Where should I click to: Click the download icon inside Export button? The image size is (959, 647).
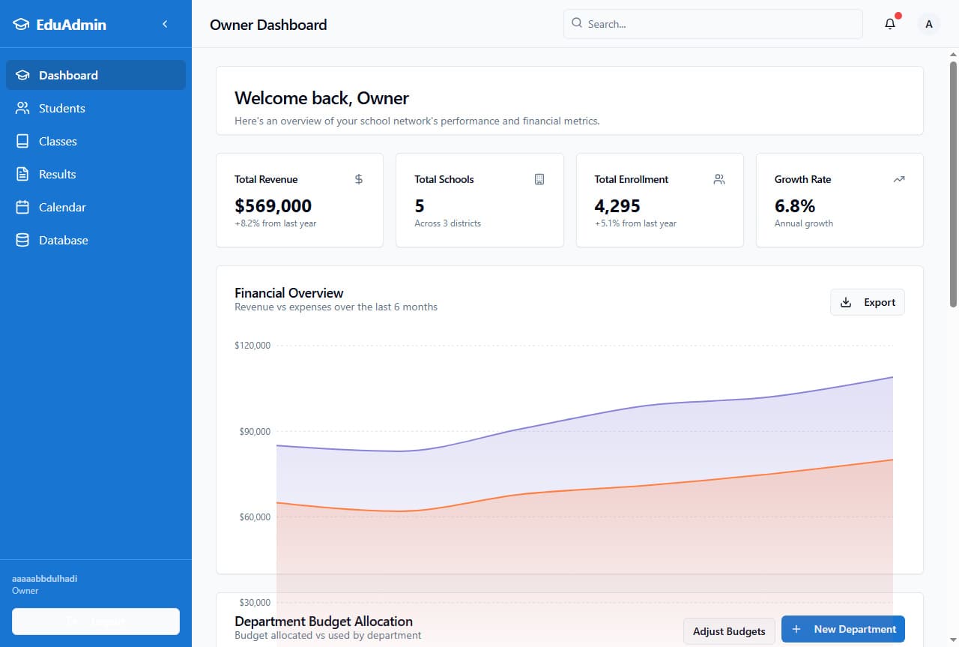click(x=846, y=302)
